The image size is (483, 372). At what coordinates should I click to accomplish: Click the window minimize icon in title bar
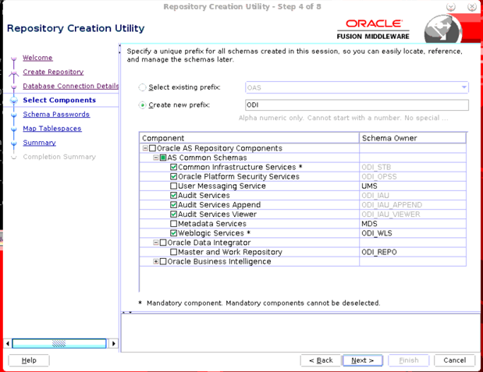[451, 7]
